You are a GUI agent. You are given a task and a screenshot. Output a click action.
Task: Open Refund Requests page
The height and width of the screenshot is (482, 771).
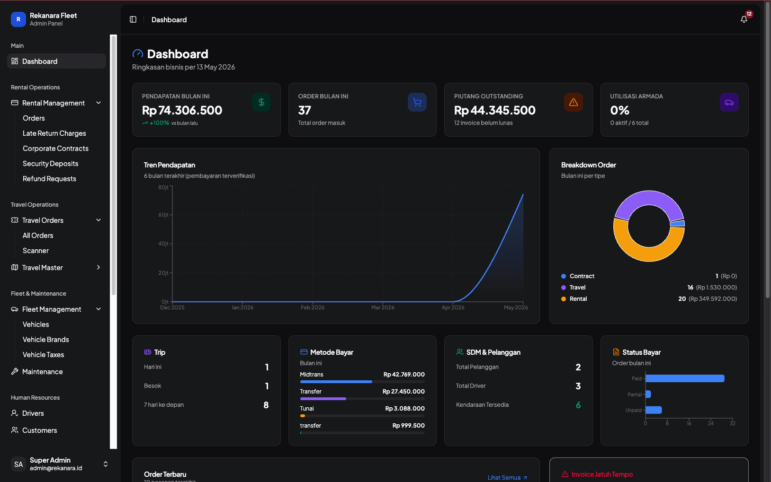coord(49,178)
